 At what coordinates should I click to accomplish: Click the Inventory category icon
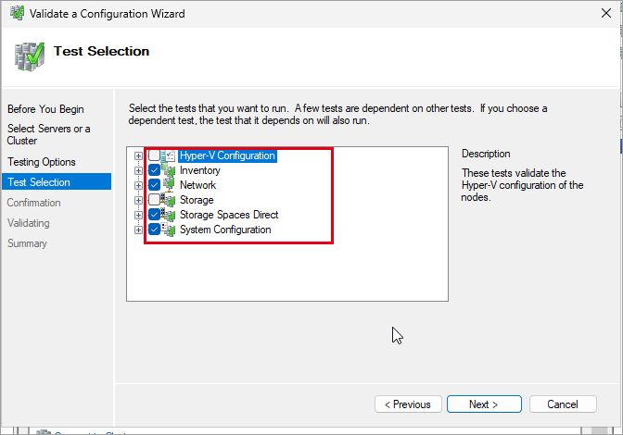169,170
